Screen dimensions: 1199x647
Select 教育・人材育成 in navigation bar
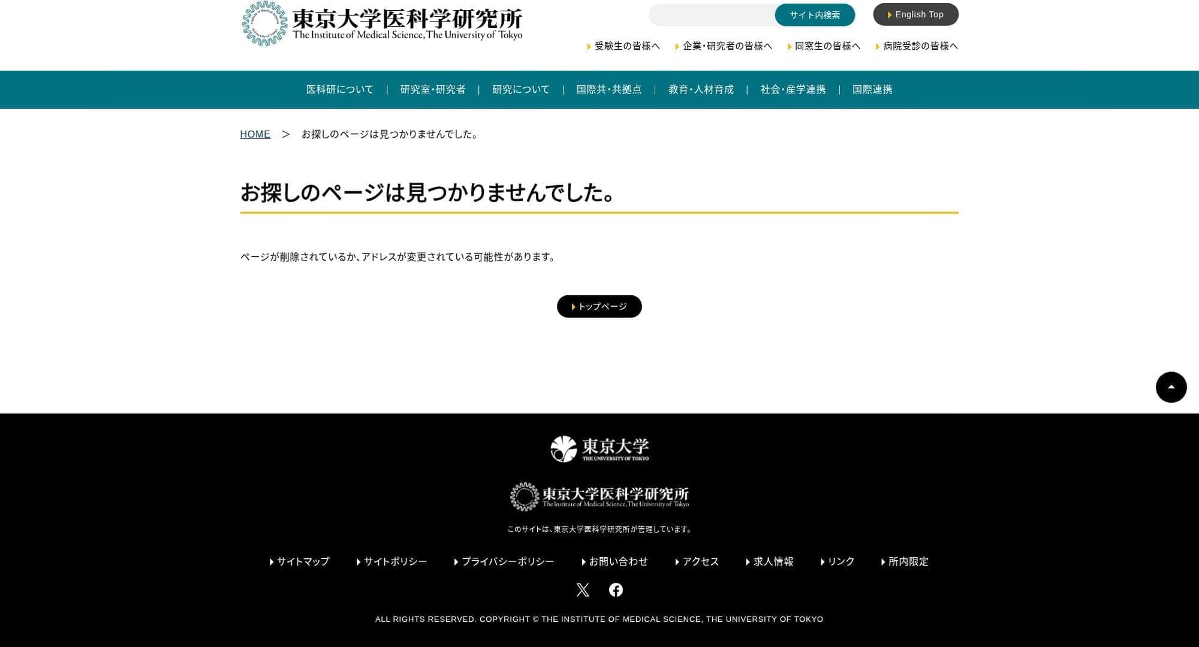701,90
